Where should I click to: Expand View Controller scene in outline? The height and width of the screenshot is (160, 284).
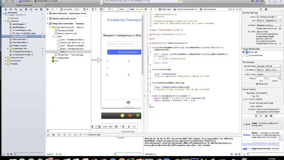click(x=47, y=14)
